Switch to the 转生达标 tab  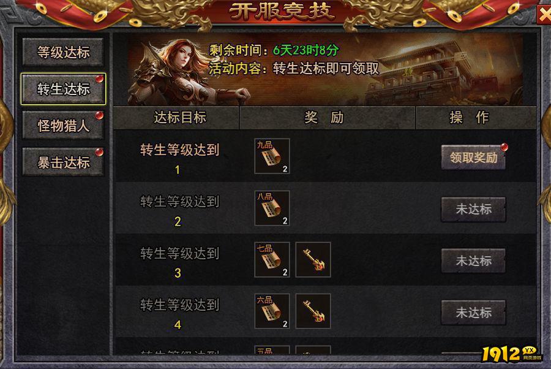click(63, 89)
